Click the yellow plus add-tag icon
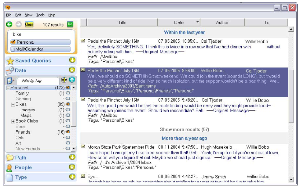Image resolution: width=300 pixels, height=187 pixels. [x=64, y=80]
